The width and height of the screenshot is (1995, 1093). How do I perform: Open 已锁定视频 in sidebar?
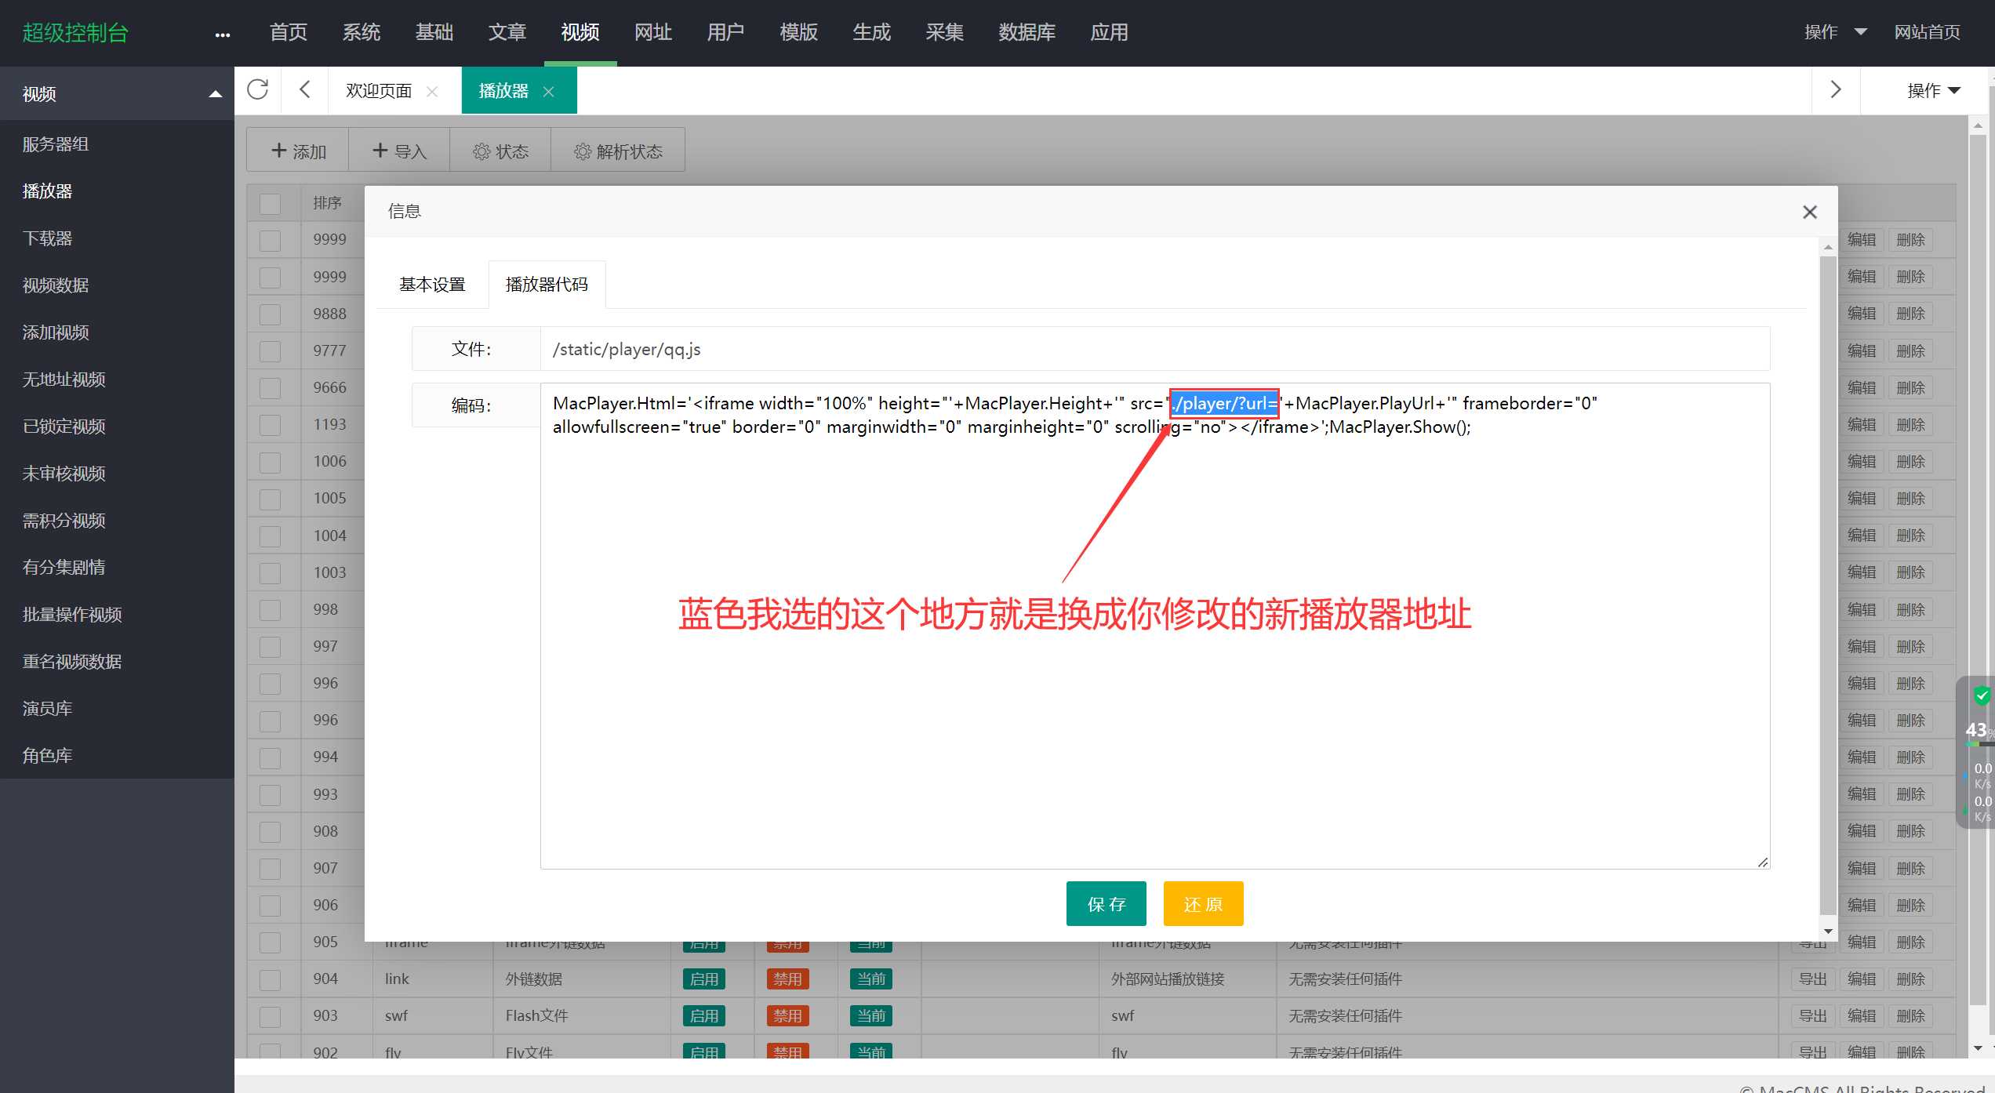click(64, 427)
